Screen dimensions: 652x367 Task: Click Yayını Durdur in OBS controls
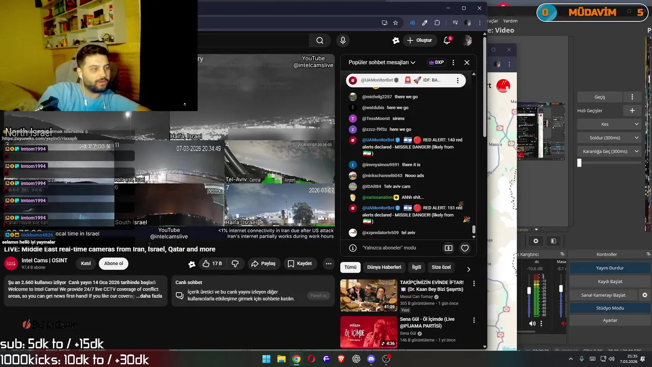coord(610,268)
